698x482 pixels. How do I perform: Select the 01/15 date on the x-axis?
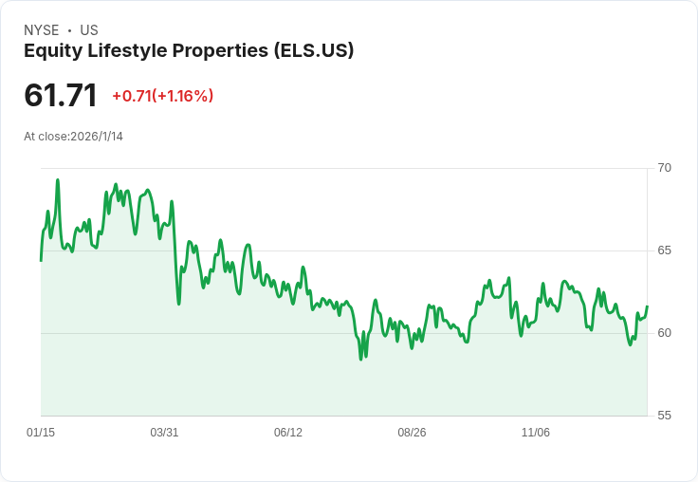(x=41, y=433)
